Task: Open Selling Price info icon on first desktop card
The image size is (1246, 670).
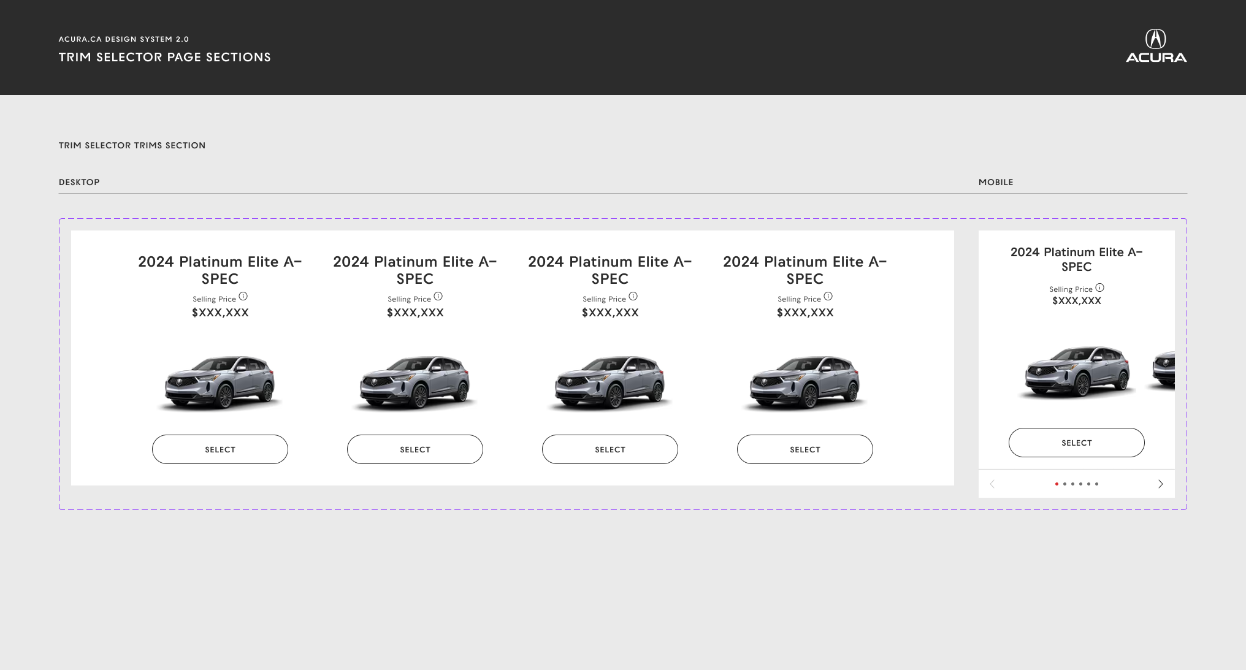Action: (x=243, y=296)
